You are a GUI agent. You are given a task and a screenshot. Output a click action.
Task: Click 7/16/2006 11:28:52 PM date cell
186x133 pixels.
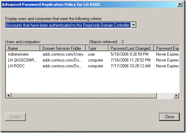pos(131,60)
